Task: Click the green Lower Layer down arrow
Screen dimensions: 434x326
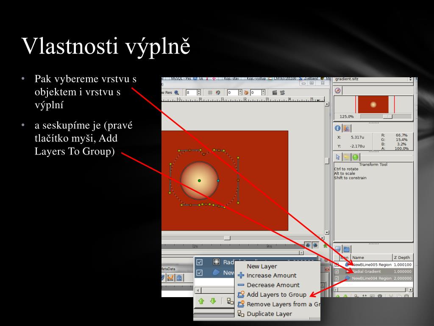Action: 213,301
